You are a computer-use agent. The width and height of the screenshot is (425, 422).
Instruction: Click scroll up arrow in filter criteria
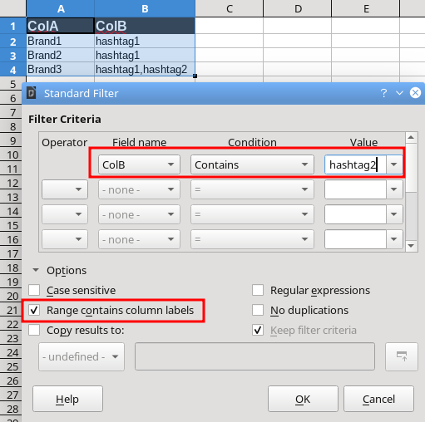point(411,137)
